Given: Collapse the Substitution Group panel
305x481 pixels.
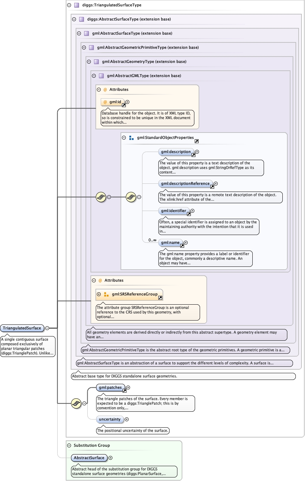Looking at the screenshot, I should point(69,445).
